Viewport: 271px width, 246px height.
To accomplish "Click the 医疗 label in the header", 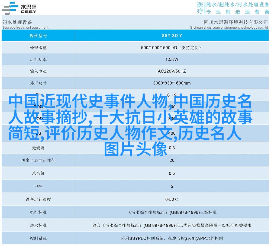I will coord(200,8).
